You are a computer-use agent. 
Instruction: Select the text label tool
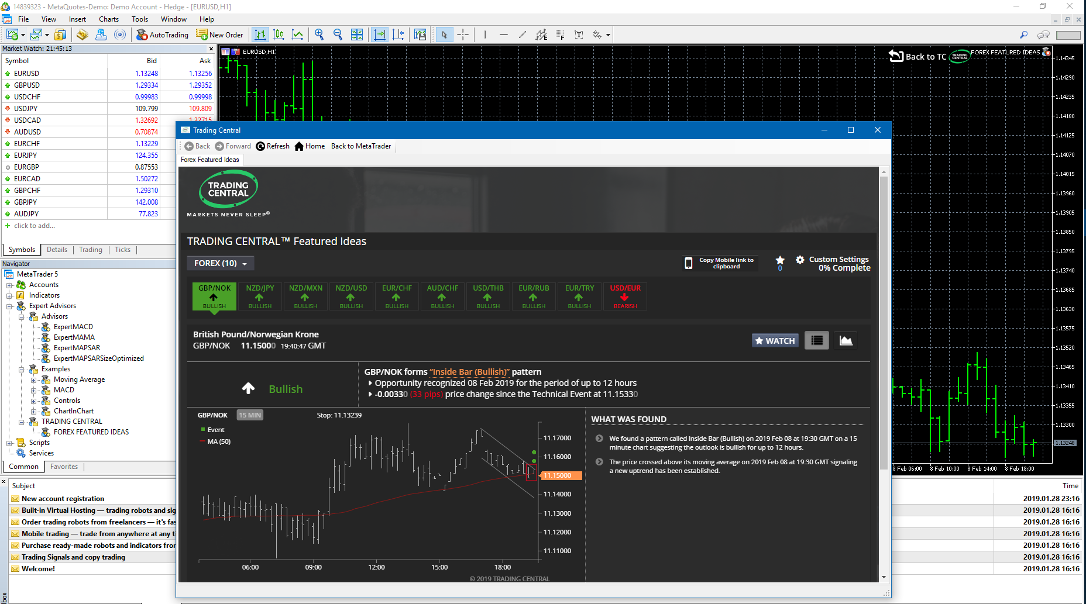point(579,35)
